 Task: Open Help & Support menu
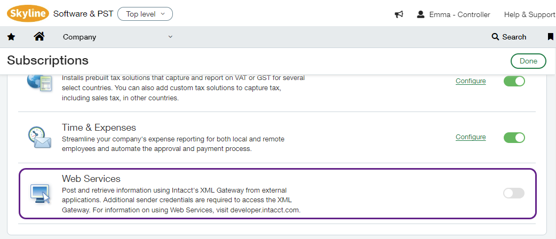(529, 14)
